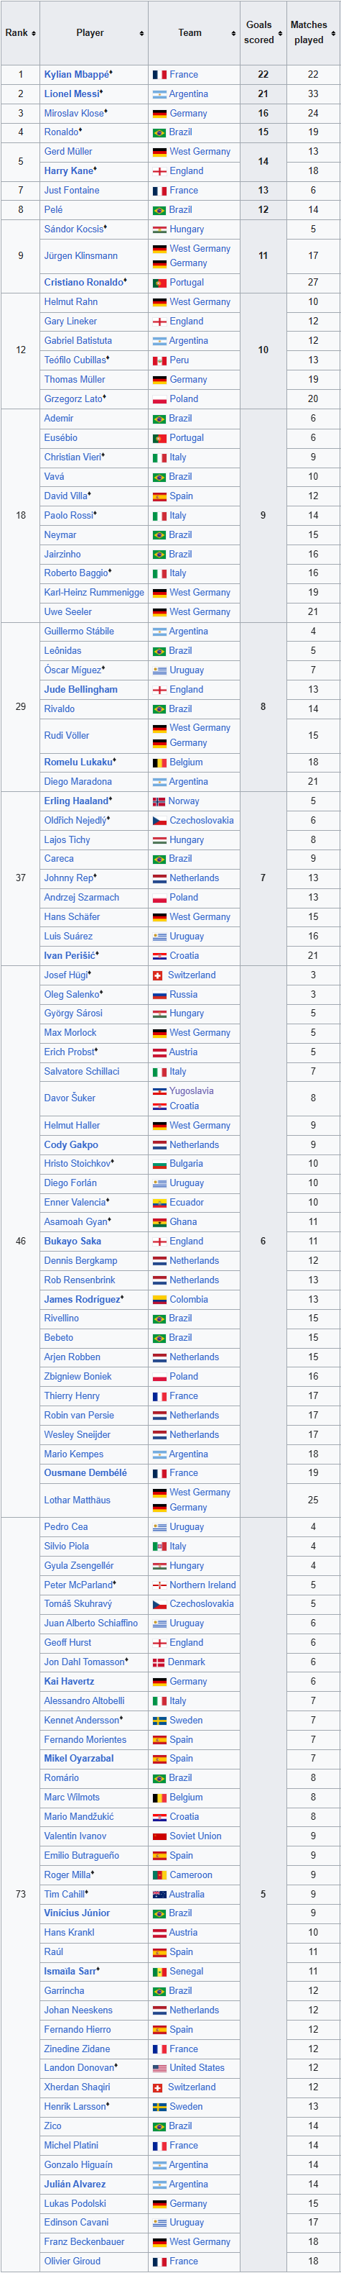This screenshot has height=2273, width=341.
Task: Open Just Fontaine player page
Action: (x=73, y=191)
